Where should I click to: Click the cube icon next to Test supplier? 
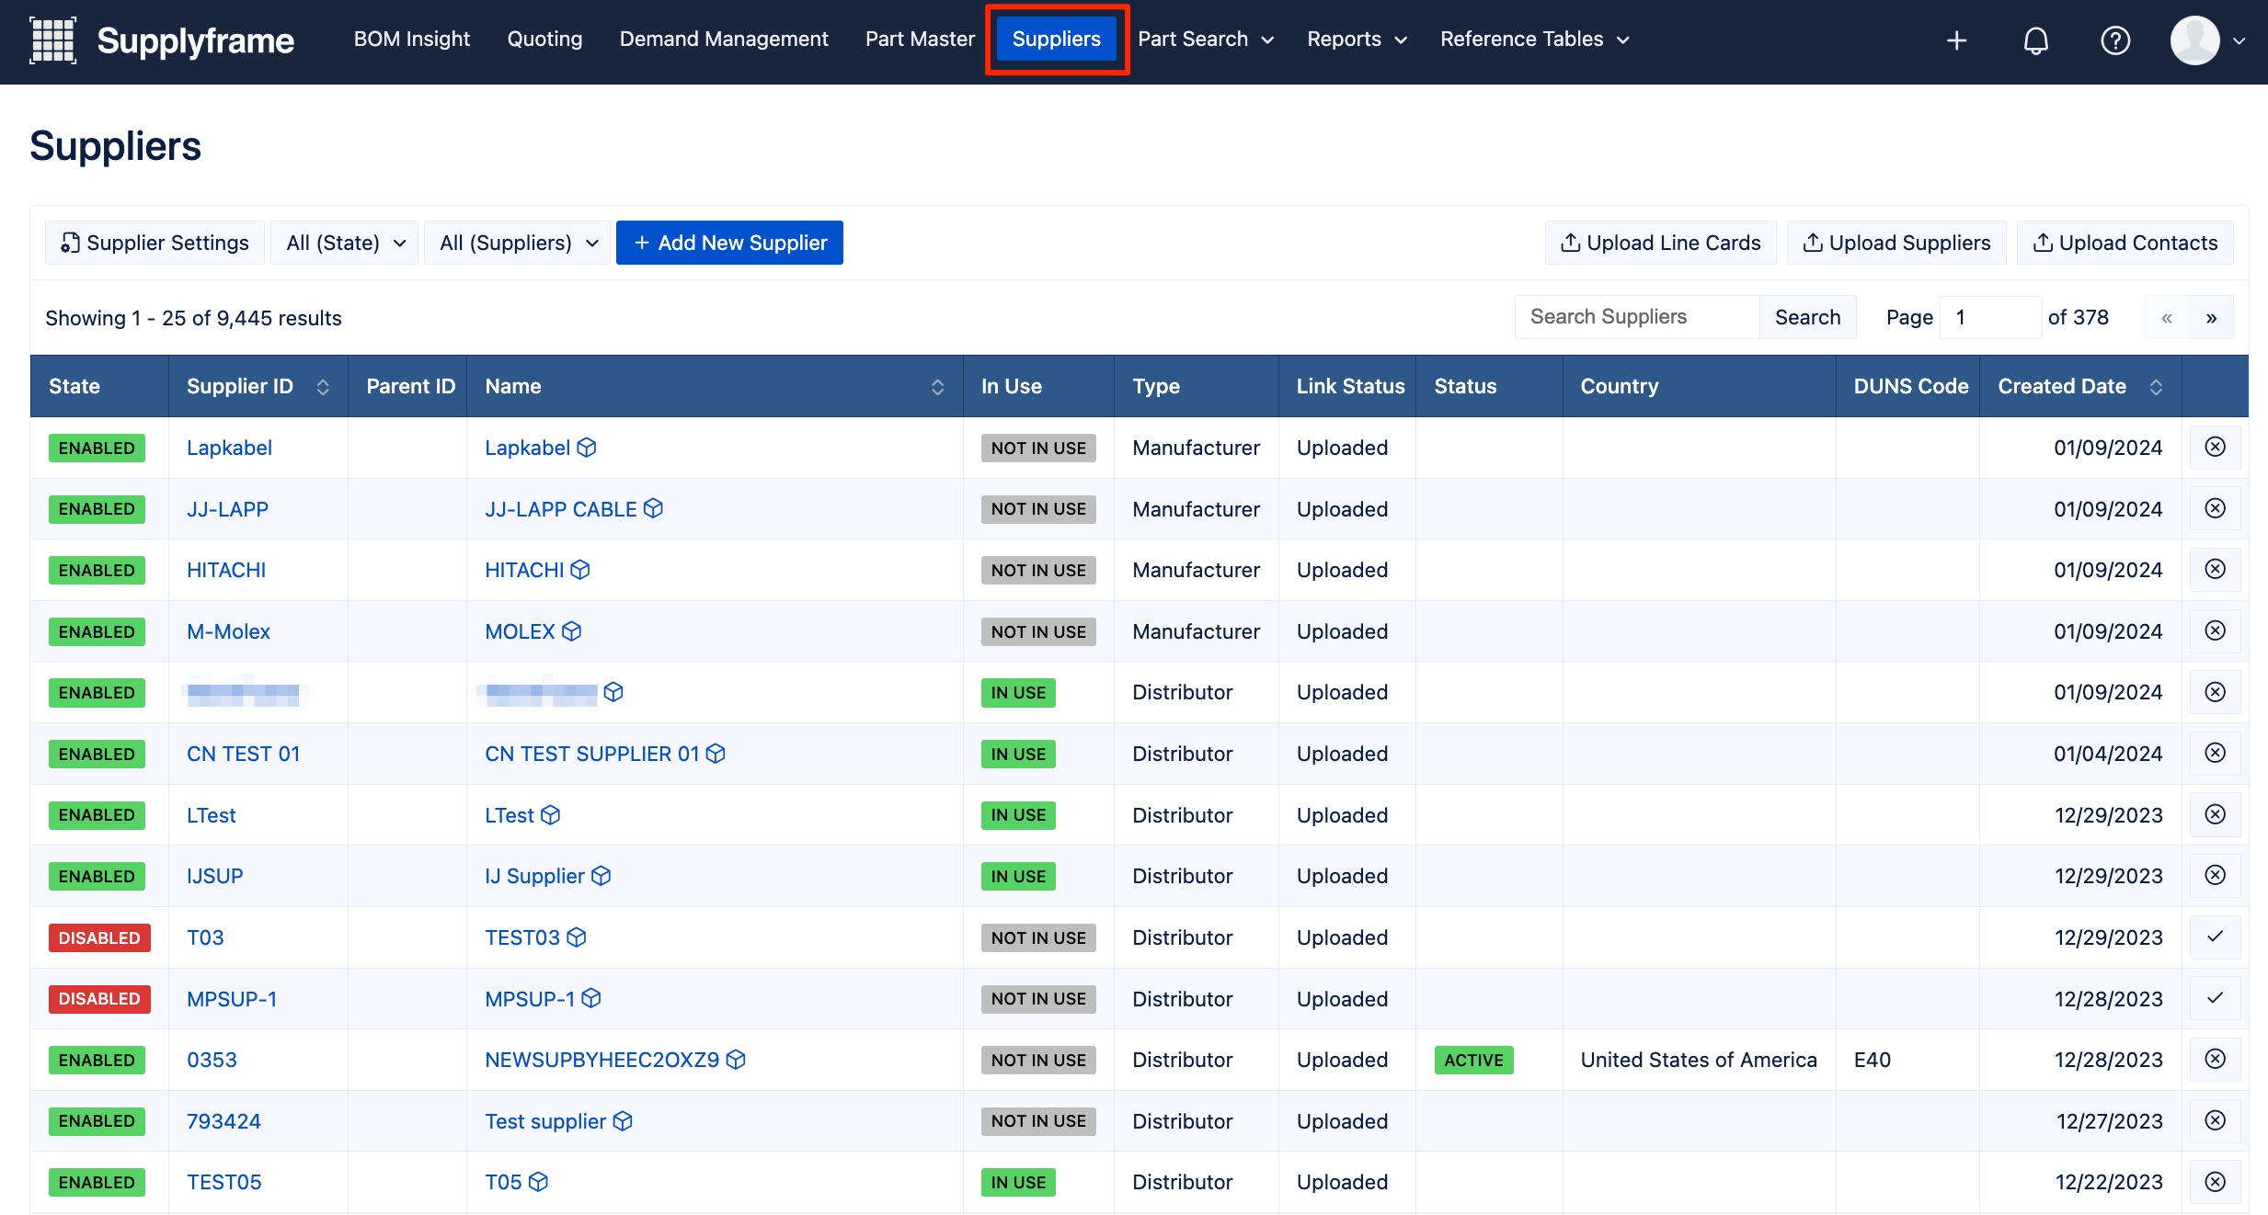(x=623, y=1121)
